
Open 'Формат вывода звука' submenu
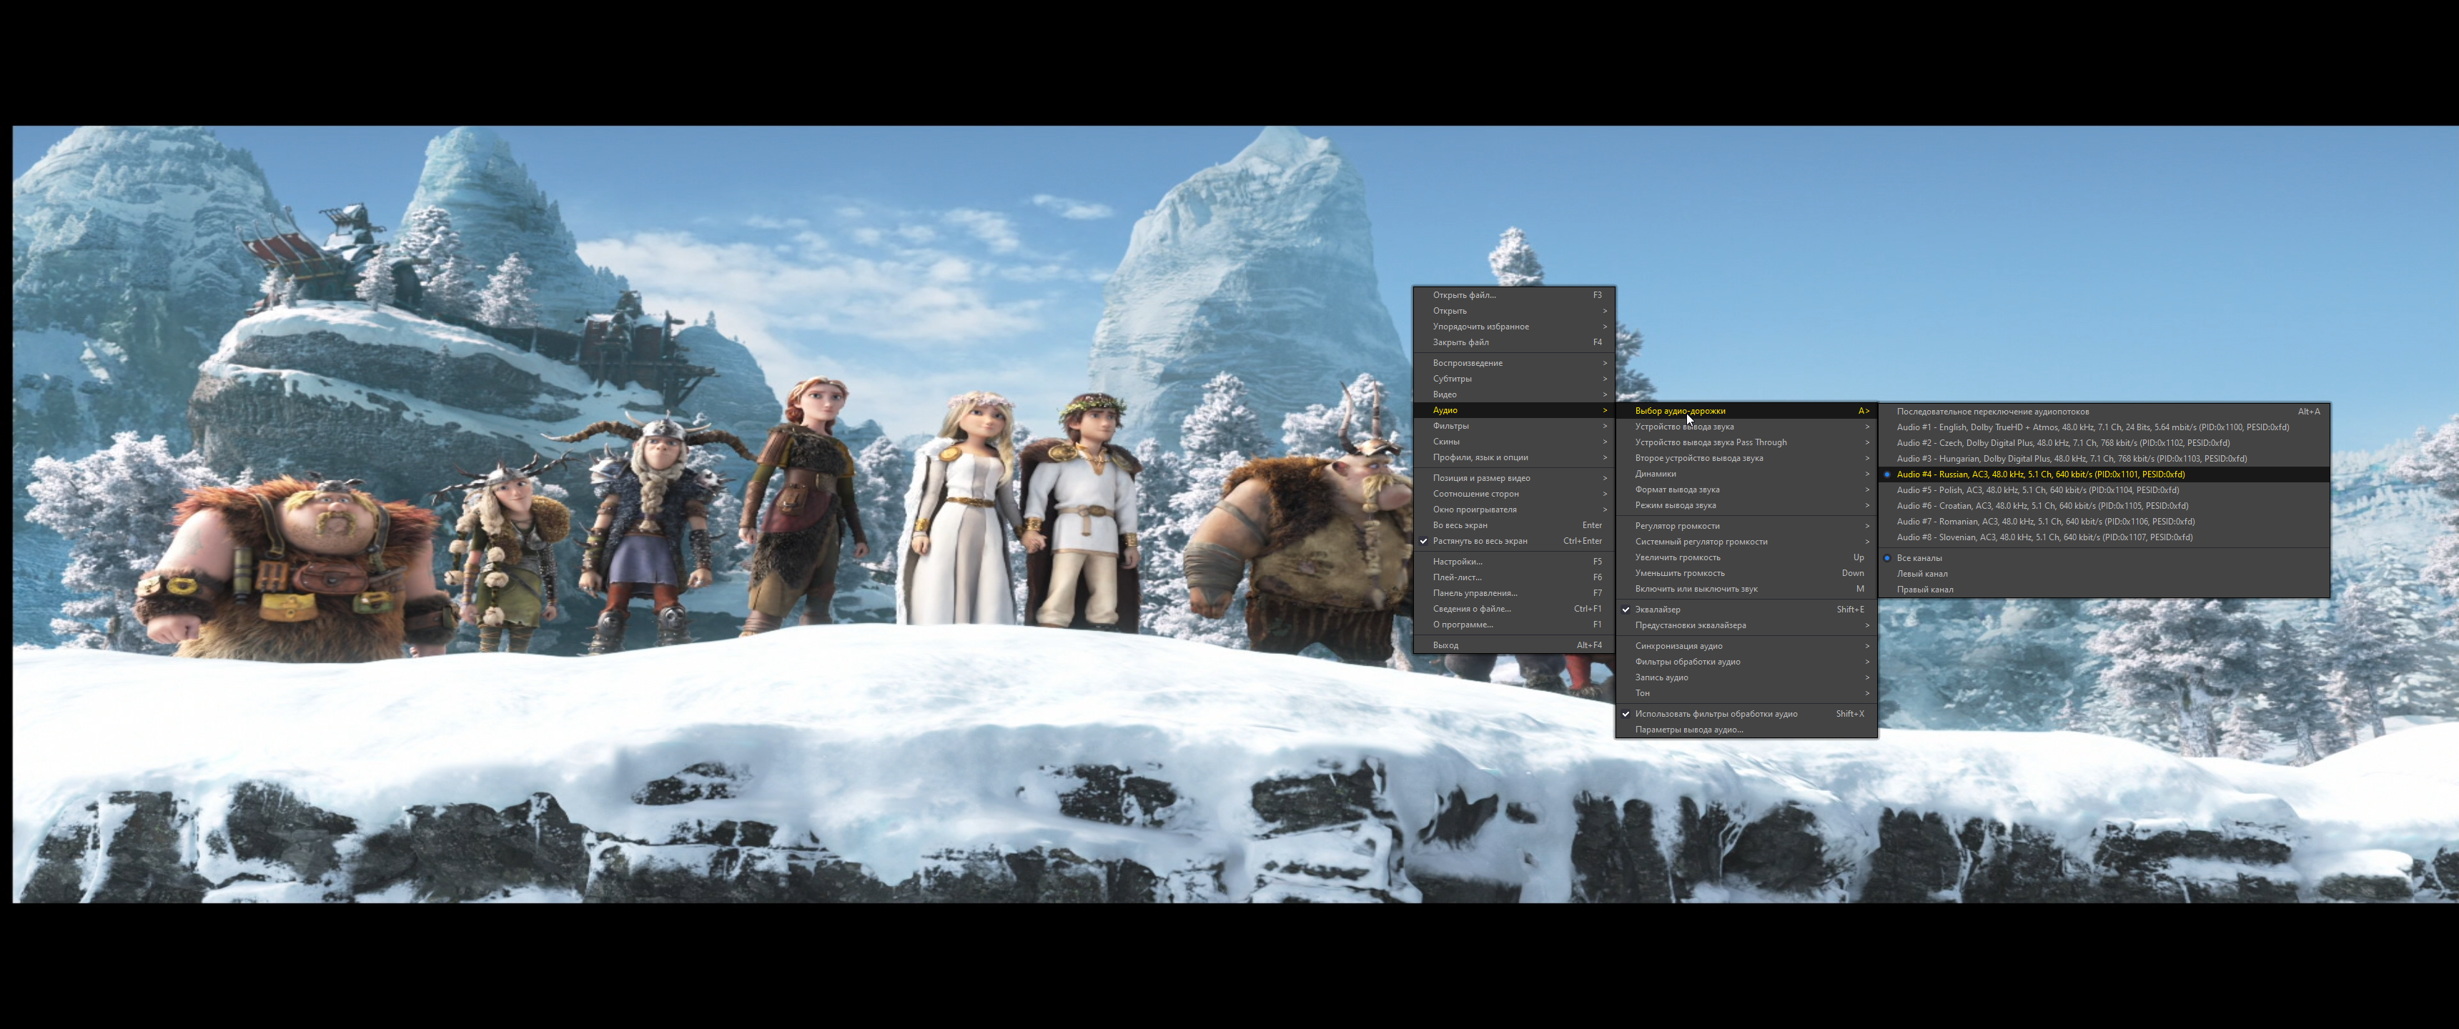pyautogui.click(x=1746, y=489)
